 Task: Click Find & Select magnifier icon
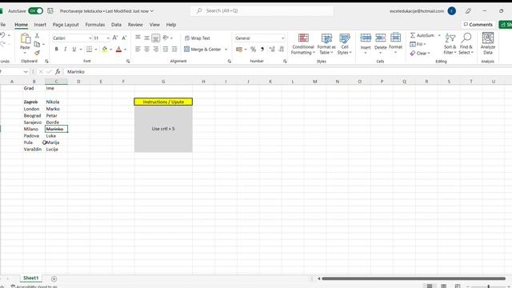(x=466, y=38)
